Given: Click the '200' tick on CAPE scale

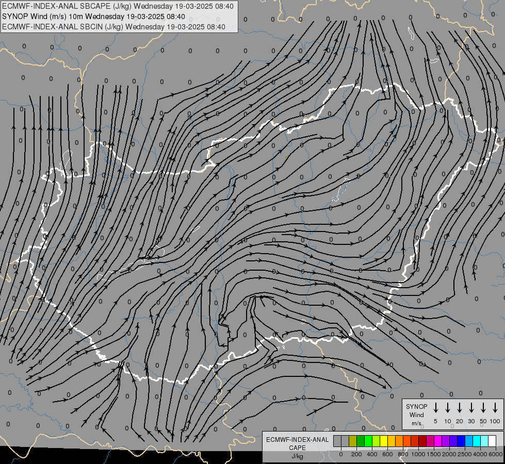Looking at the screenshot, I should click(x=356, y=454).
